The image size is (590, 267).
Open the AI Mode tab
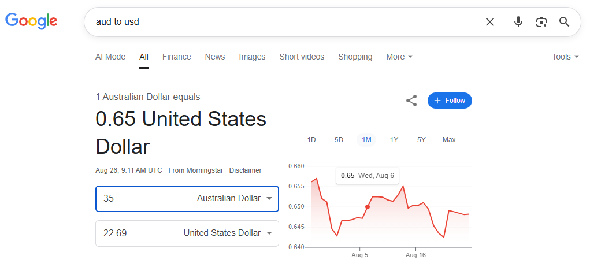coord(110,57)
